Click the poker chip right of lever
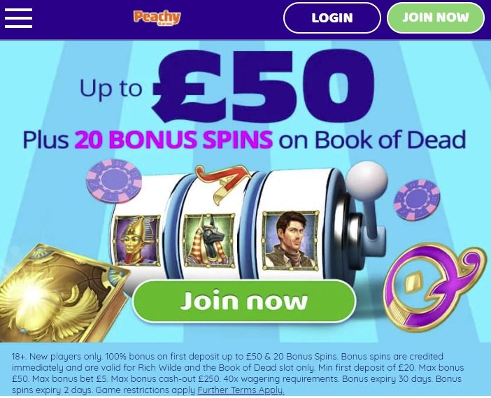Viewport: 491px width, 398px height. (x=417, y=200)
